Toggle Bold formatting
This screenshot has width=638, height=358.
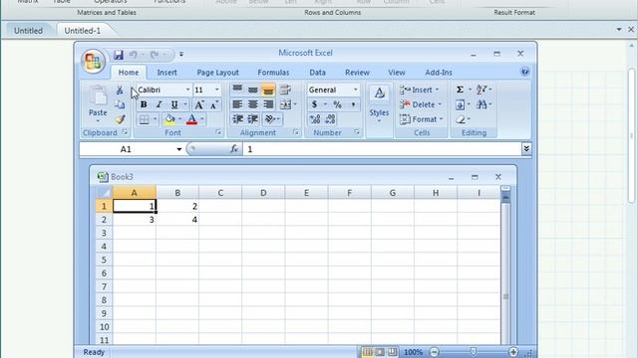[144, 104]
